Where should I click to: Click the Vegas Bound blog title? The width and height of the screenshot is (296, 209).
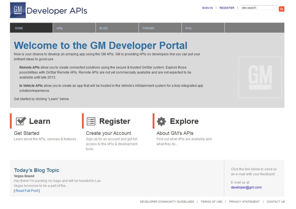(24, 176)
